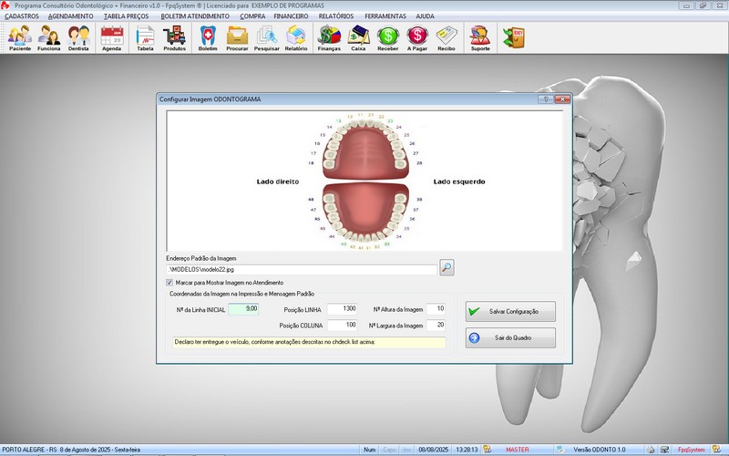Open the Boletim icon
The image size is (729, 456).
click(208, 37)
